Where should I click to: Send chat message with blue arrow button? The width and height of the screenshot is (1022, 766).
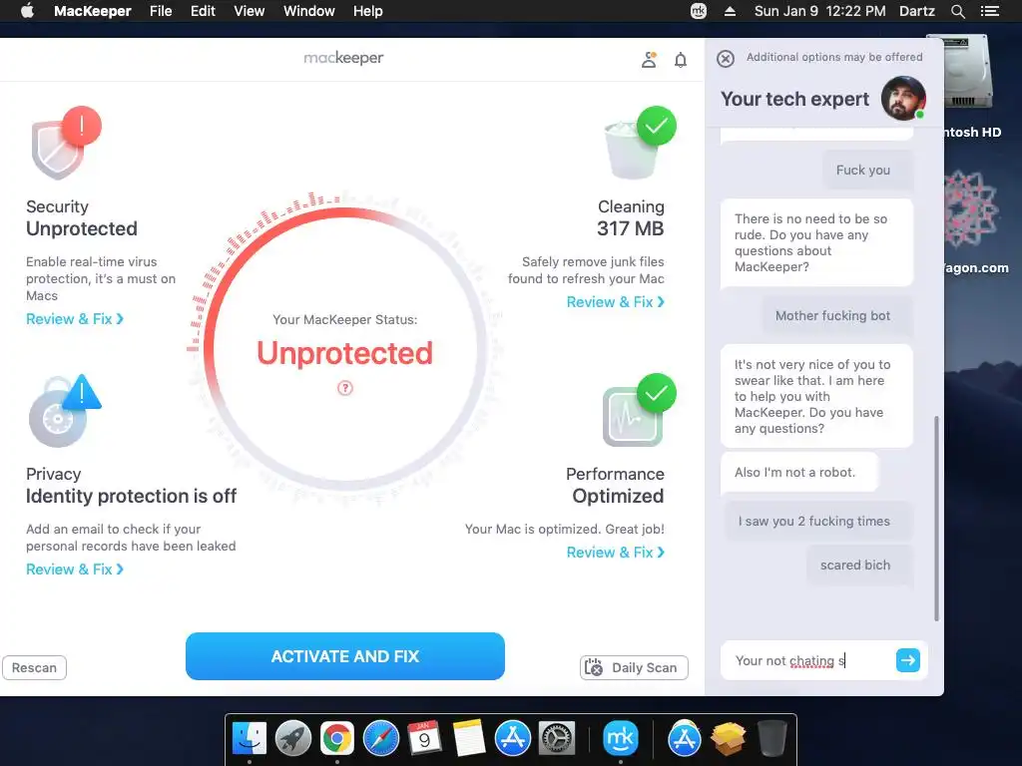pos(907,660)
